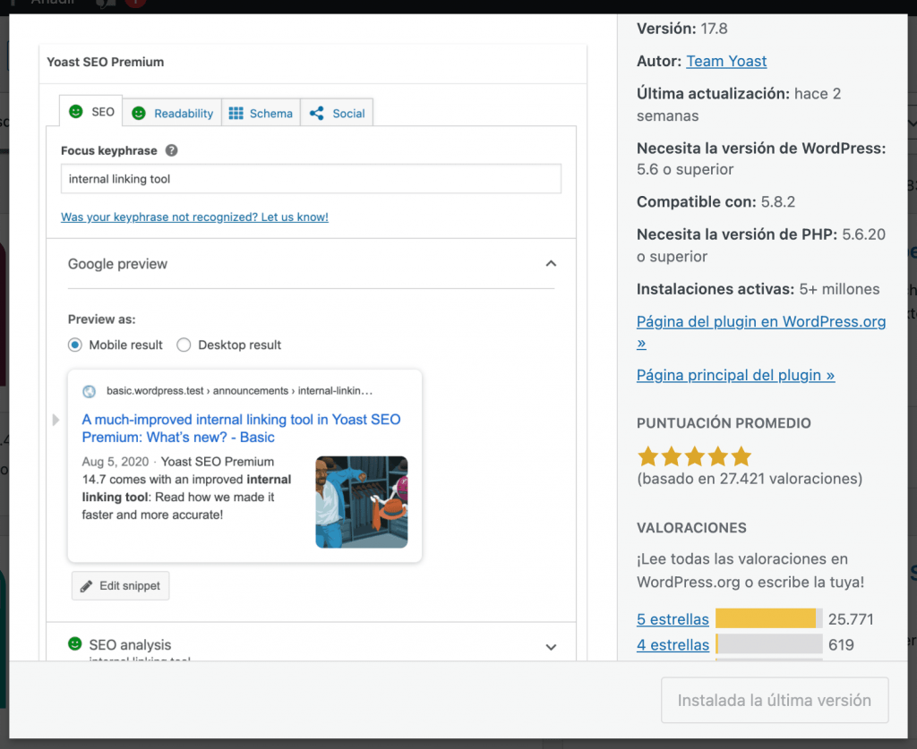Open Focus keyphrase help question mark
This screenshot has height=749, width=917.
tap(171, 150)
